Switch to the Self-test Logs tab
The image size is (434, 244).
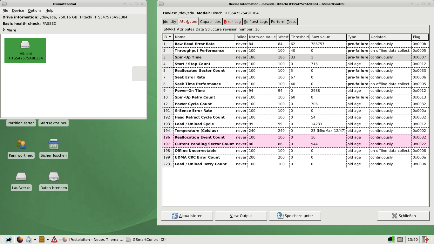tap(256, 22)
